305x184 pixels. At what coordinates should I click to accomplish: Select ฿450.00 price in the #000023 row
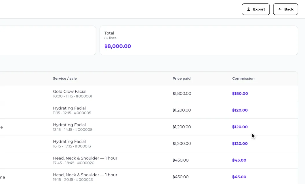click(180, 177)
